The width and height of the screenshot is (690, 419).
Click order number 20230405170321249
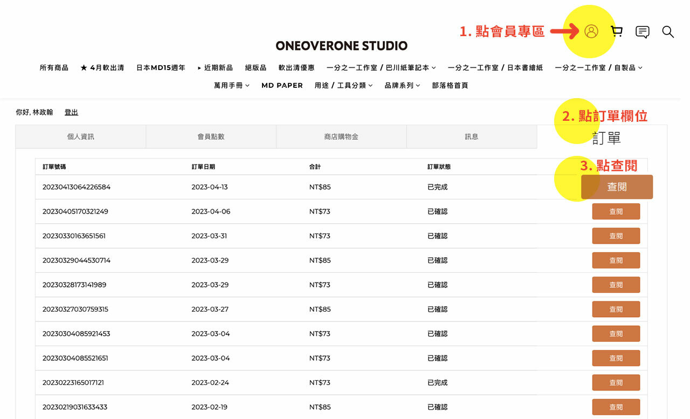click(75, 211)
